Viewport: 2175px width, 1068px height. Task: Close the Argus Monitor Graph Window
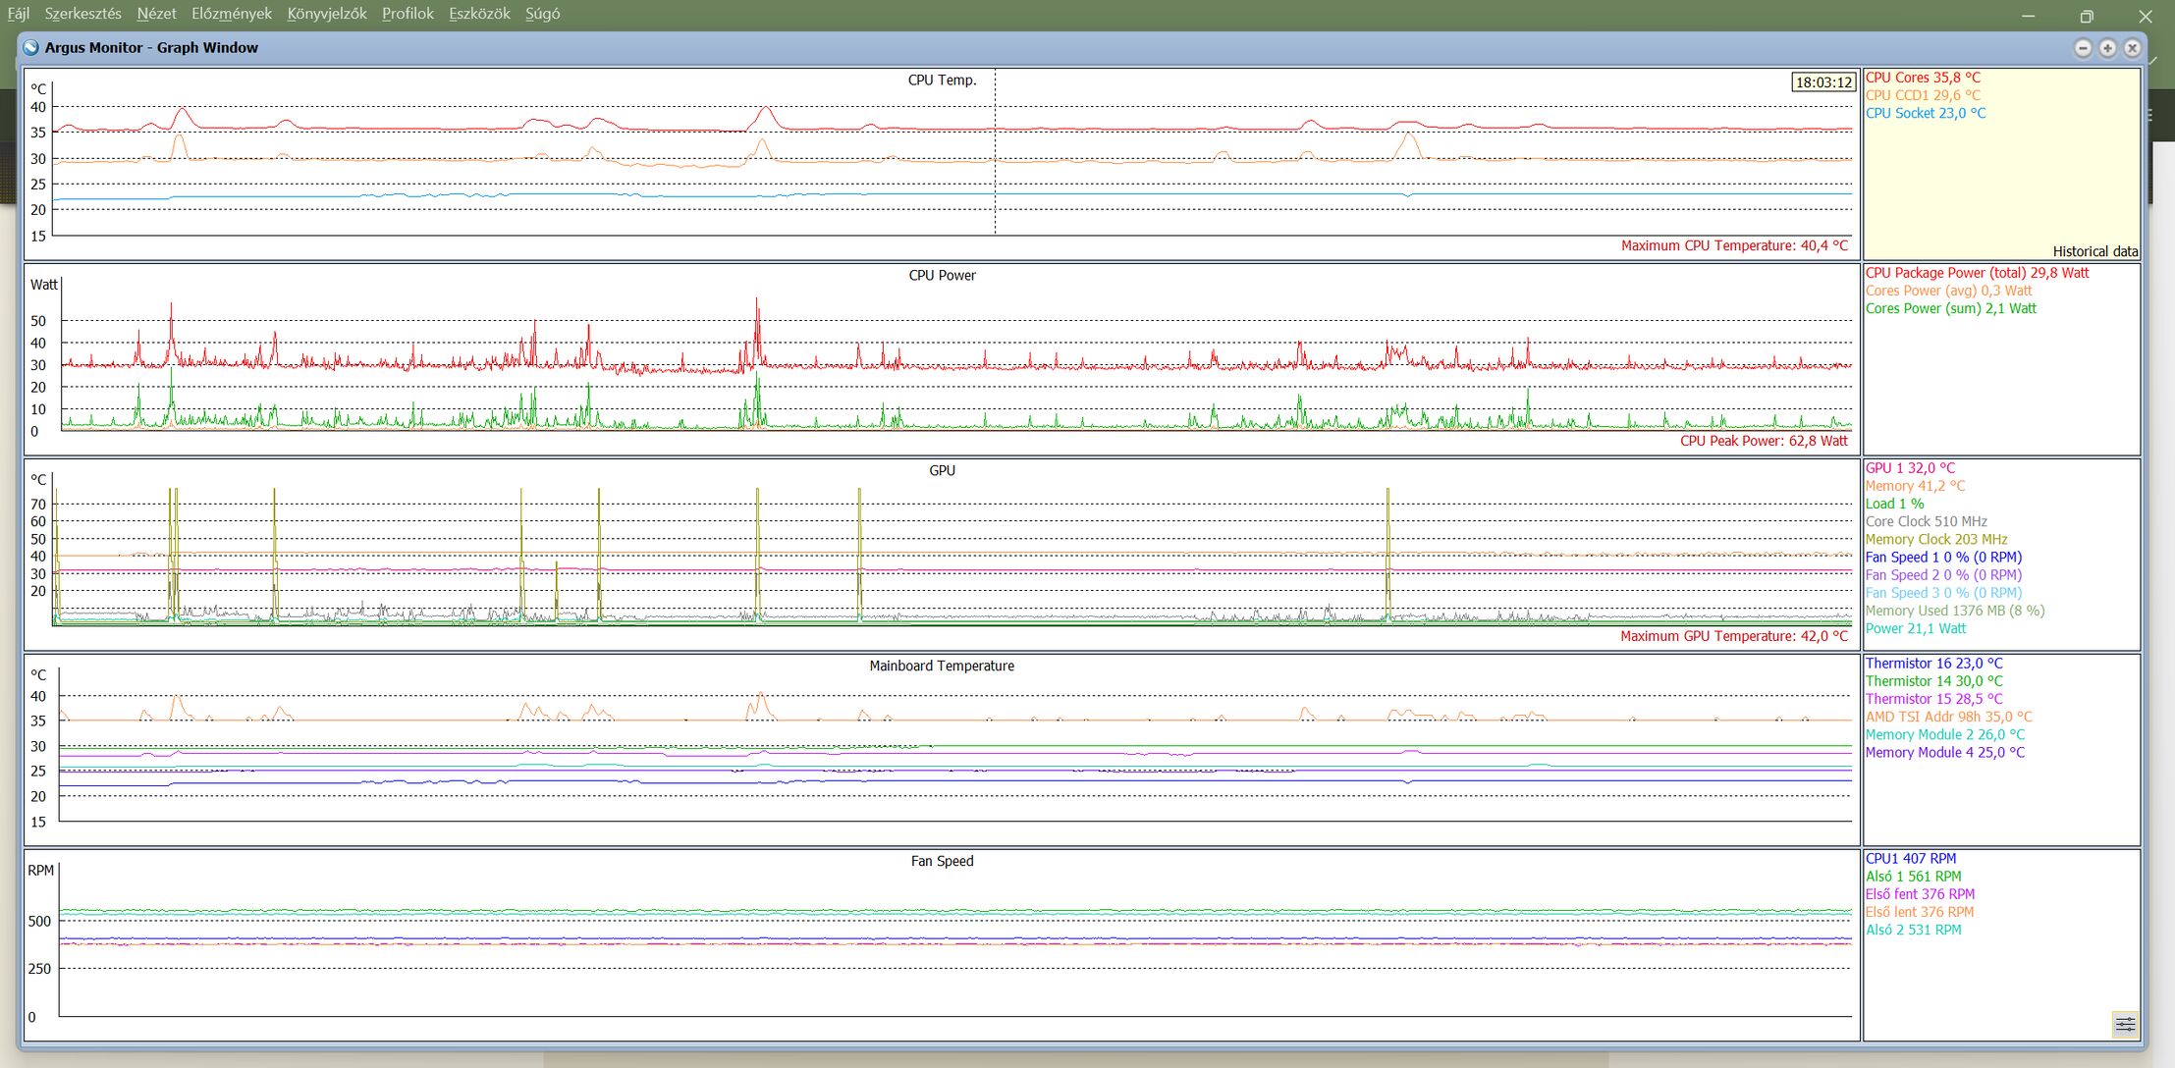pos(2132,47)
